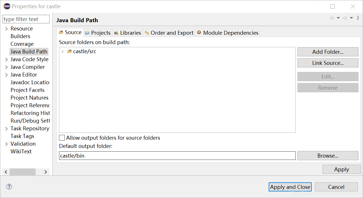
Task: Expand the Resource category in the sidebar
Action: [6, 28]
